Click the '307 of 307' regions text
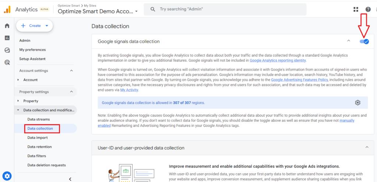The image size is (377, 182). [x=182, y=103]
